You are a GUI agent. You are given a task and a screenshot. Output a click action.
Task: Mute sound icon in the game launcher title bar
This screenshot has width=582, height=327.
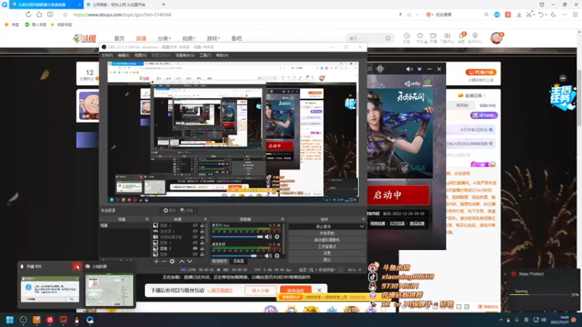410,69
